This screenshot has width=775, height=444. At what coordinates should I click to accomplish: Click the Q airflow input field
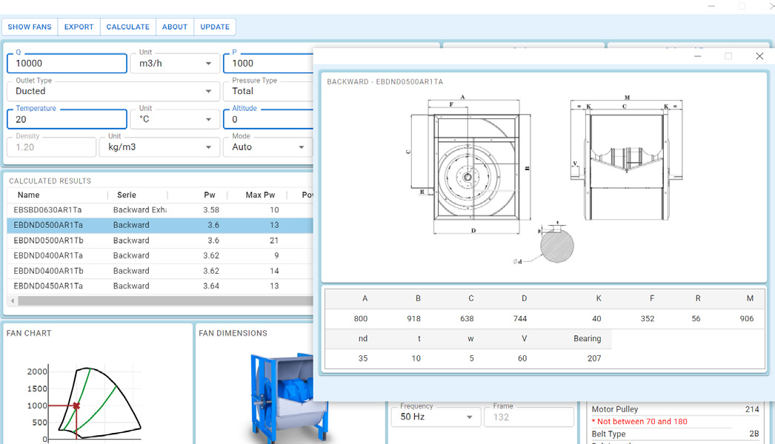67,64
